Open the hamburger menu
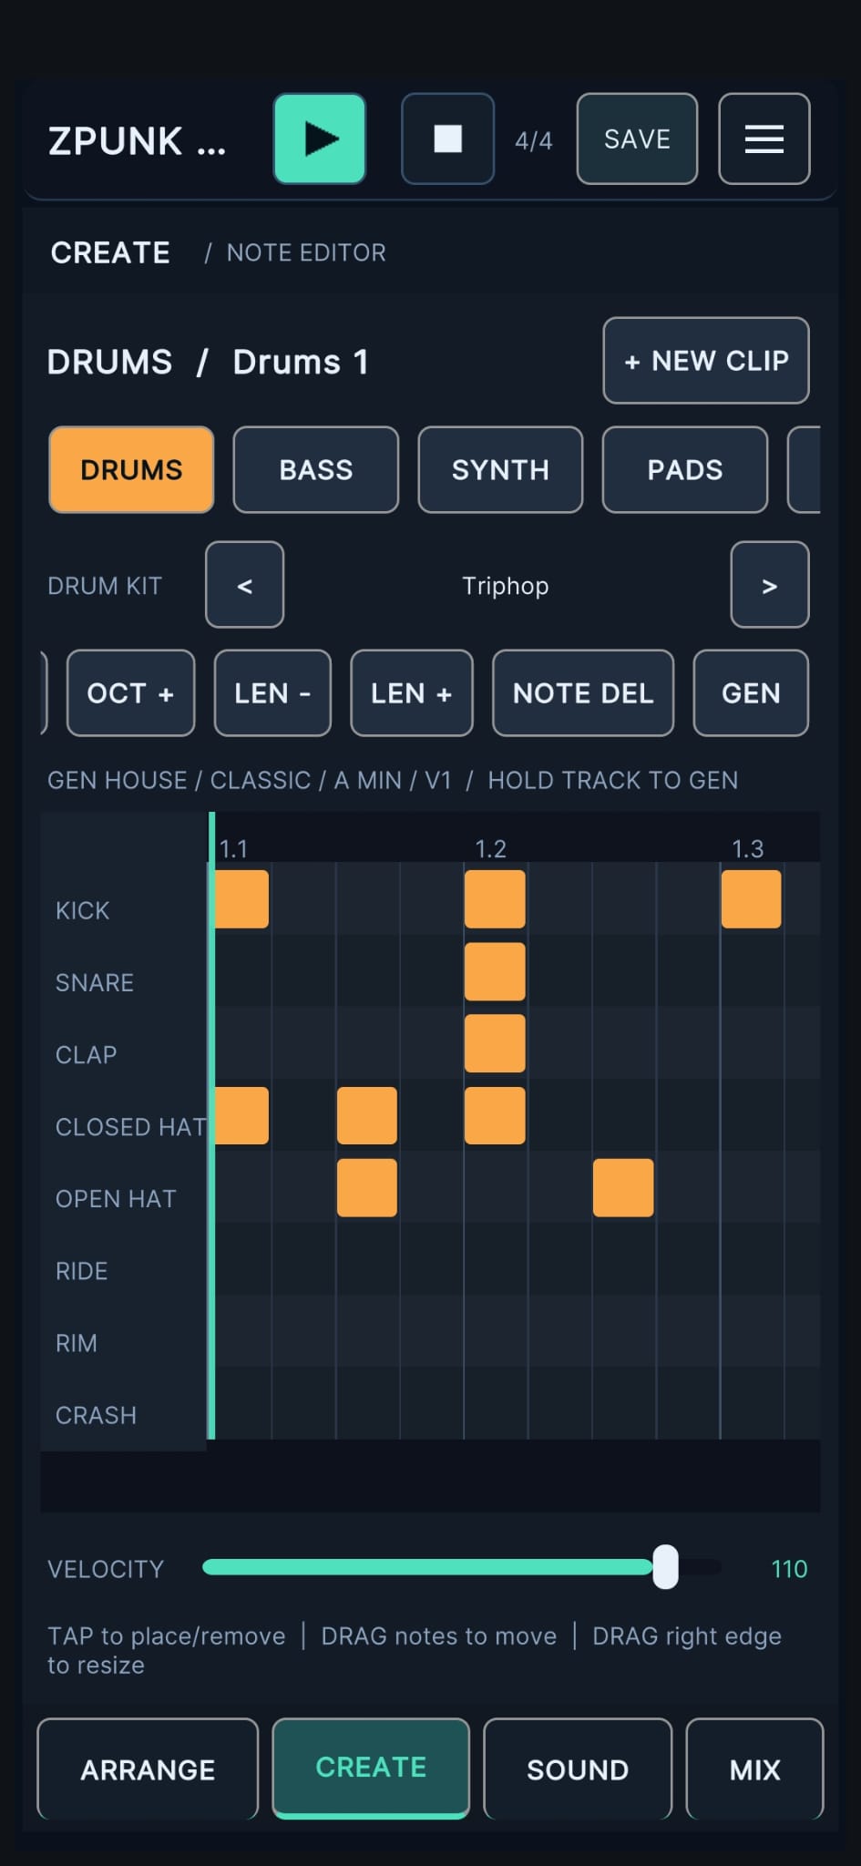861x1866 pixels. [764, 138]
